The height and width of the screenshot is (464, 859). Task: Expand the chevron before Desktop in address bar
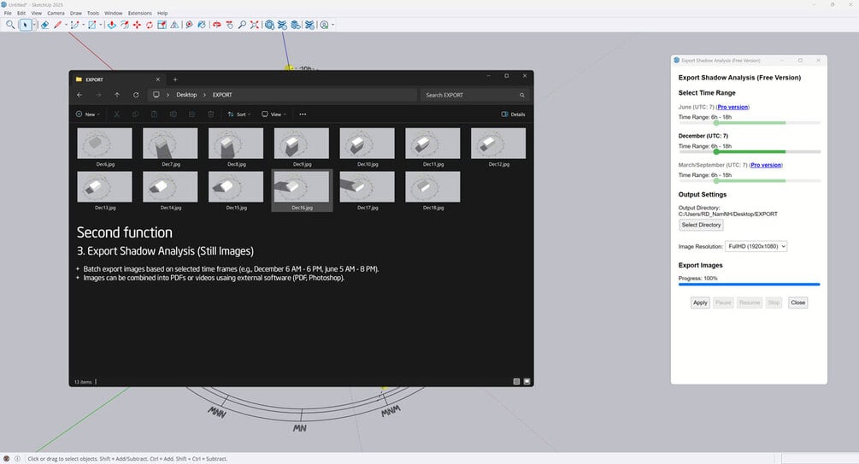pos(168,95)
